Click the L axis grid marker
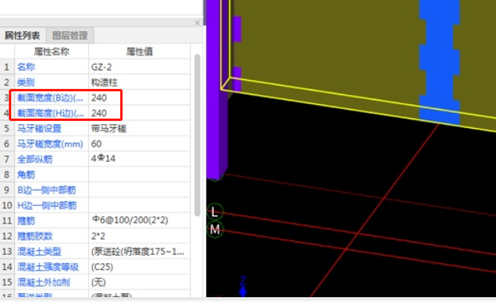 (x=215, y=211)
